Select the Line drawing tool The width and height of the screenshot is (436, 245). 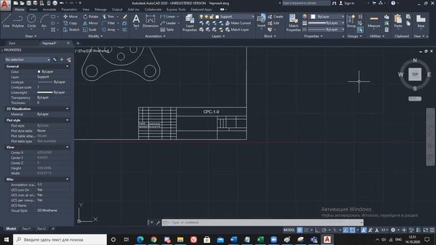pos(6,21)
